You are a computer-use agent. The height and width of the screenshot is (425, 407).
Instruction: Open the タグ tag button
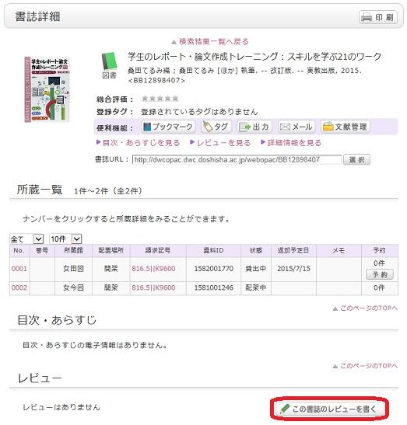tap(216, 127)
